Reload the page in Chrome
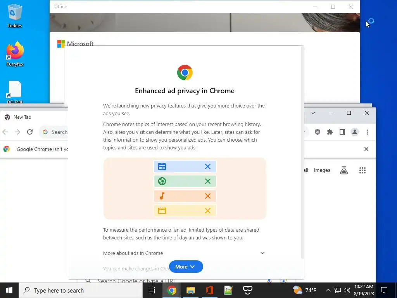Viewport: 397px width, 298px height. [x=30, y=132]
